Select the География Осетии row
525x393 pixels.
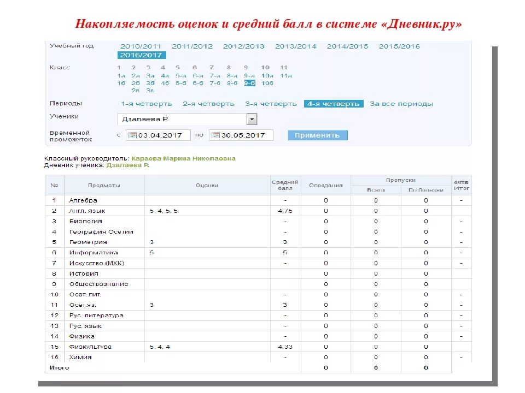258,231
